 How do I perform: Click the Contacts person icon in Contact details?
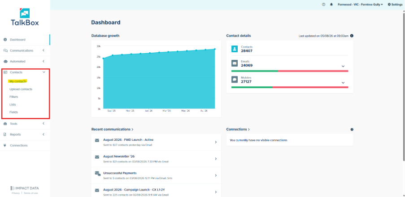(235, 49)
